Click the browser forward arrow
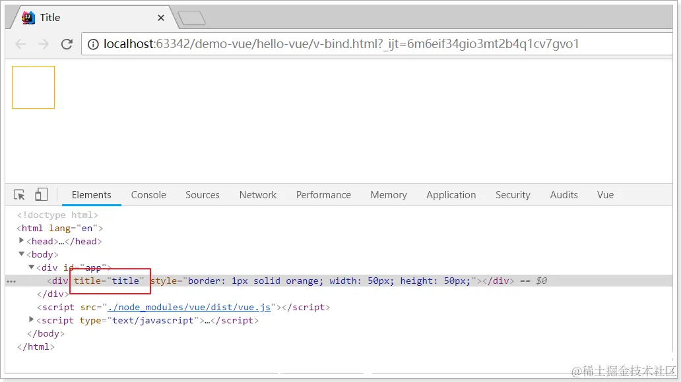 (x=43, y=43)
